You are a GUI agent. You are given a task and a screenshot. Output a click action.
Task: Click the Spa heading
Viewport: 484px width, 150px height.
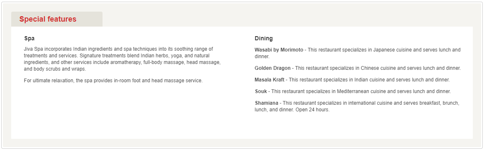(29, 39)
